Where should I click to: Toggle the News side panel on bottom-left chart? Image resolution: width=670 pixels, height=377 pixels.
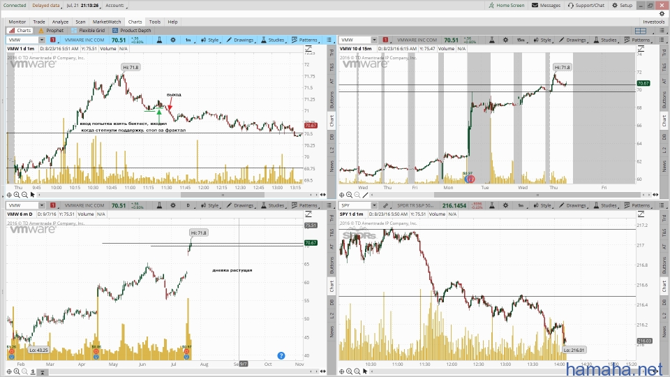(x=330, y=334)
